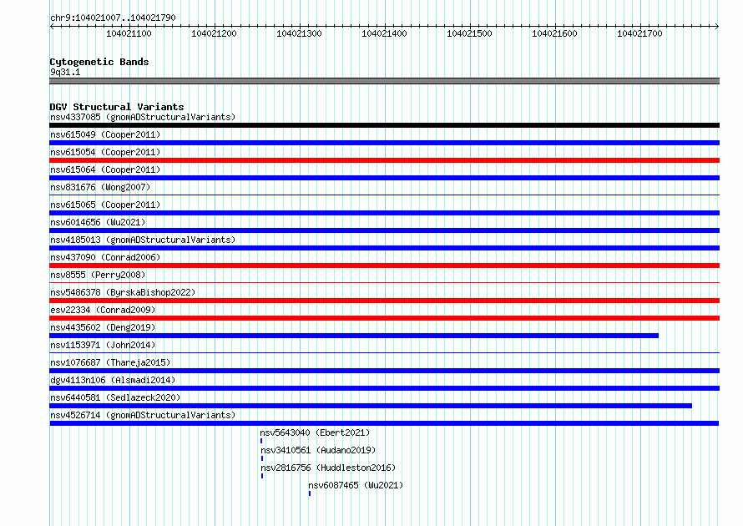Click small blue marker under nsv3410561
The height and width of the screenshot is (526, 743).
coord(262,458)
